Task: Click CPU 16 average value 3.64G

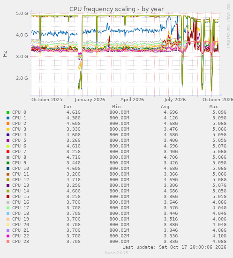Action: (171, 202)
